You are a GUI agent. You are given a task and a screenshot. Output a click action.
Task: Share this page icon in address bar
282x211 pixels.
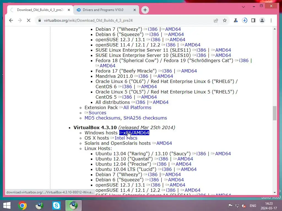click(x=216, y=20)
